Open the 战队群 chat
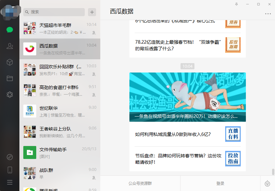275x191 pixels. 60,173
